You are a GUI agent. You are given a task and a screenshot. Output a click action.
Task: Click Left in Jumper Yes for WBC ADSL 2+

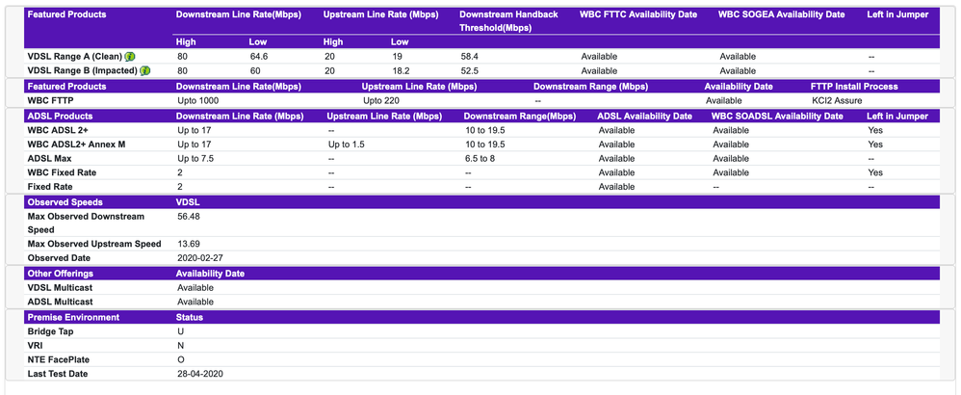coord(875,130)
